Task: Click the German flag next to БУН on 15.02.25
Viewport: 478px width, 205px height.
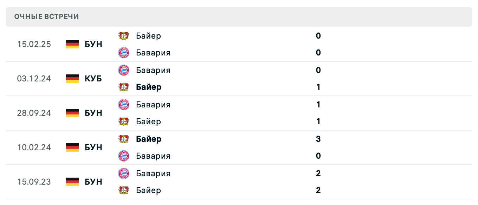Action: click(71, 44)
